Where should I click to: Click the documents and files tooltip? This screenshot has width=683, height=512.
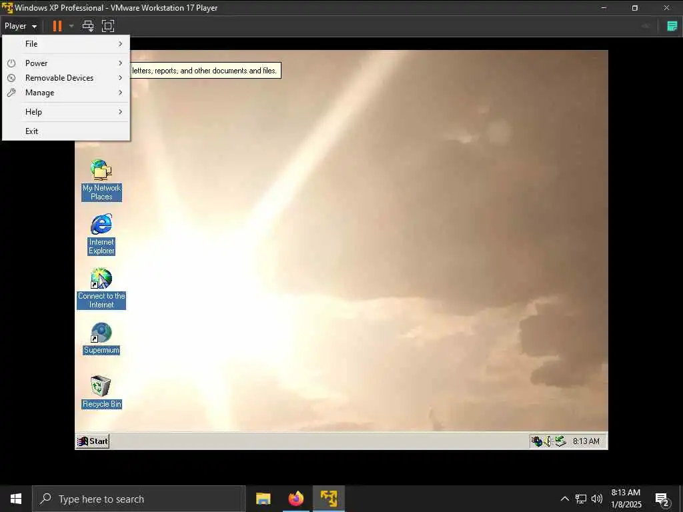click(x=205, y=71)
